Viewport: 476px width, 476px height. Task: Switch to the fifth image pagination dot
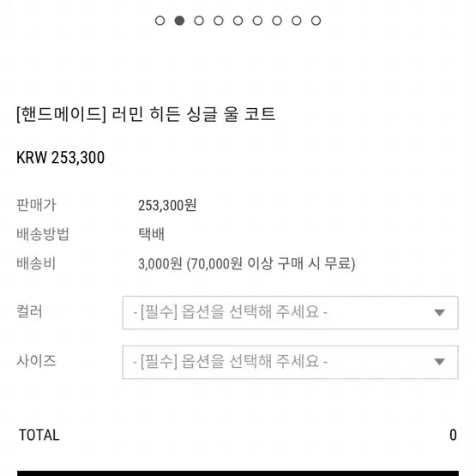pos(238,21)
